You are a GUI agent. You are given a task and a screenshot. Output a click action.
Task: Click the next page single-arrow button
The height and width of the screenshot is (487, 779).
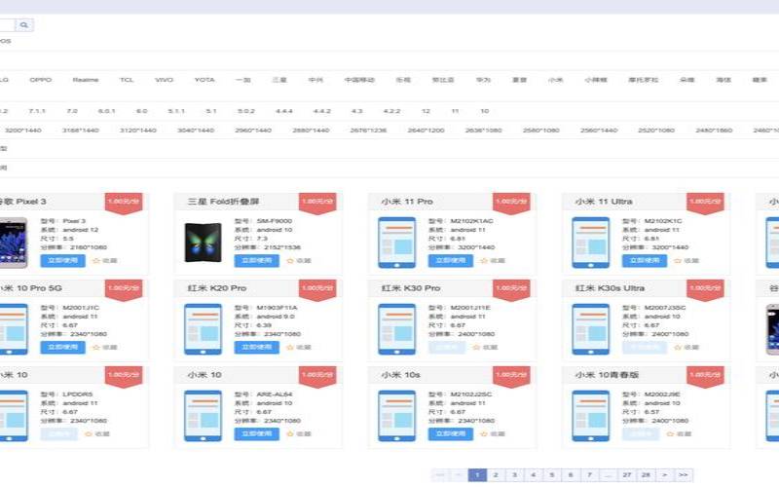tap(665, 475)
